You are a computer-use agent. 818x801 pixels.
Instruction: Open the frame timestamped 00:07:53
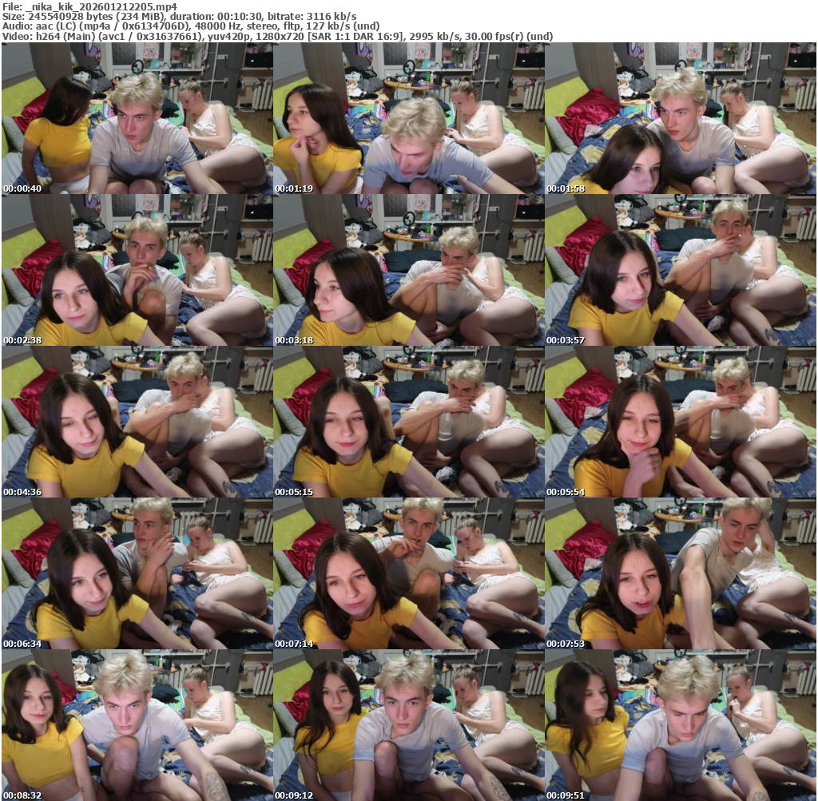click(x=680, y=573)
